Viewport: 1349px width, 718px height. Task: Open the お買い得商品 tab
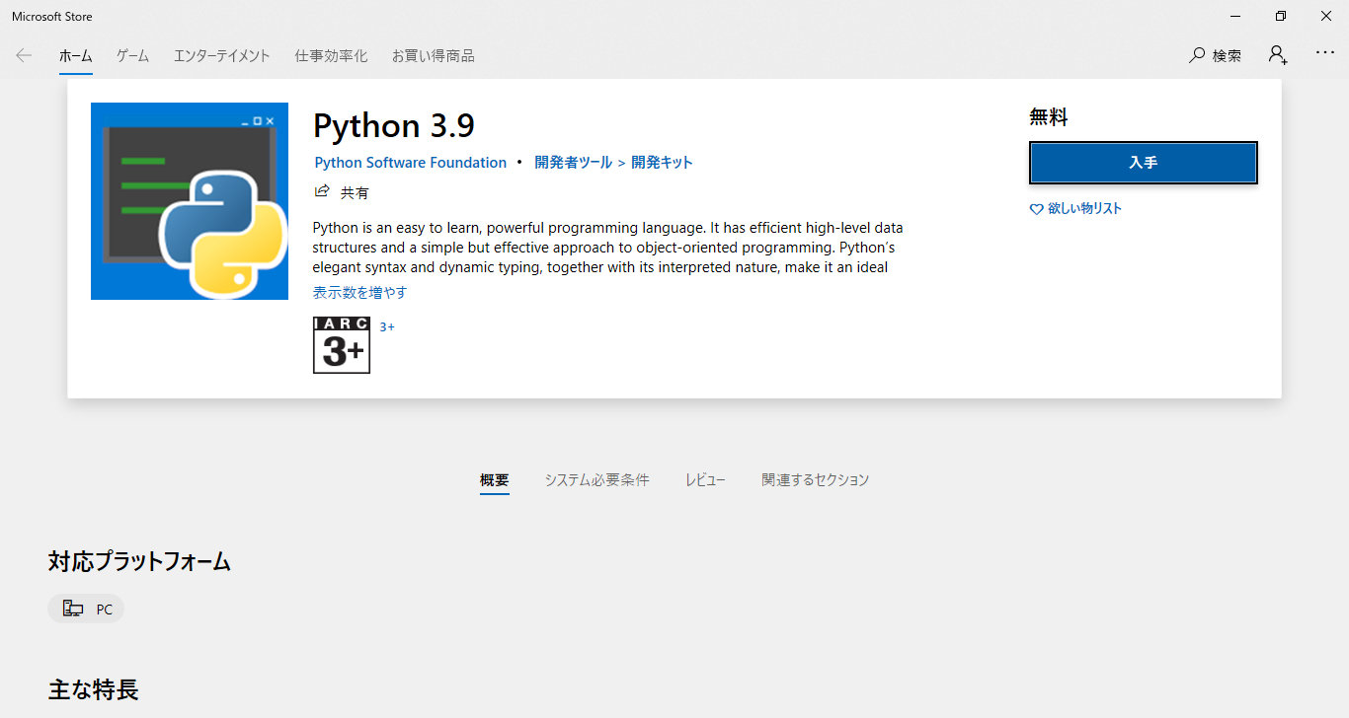434,56
